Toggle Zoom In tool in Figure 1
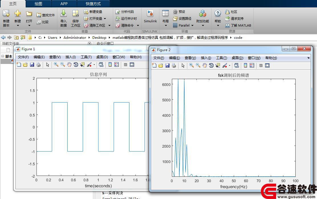 [x=56, y=65]
